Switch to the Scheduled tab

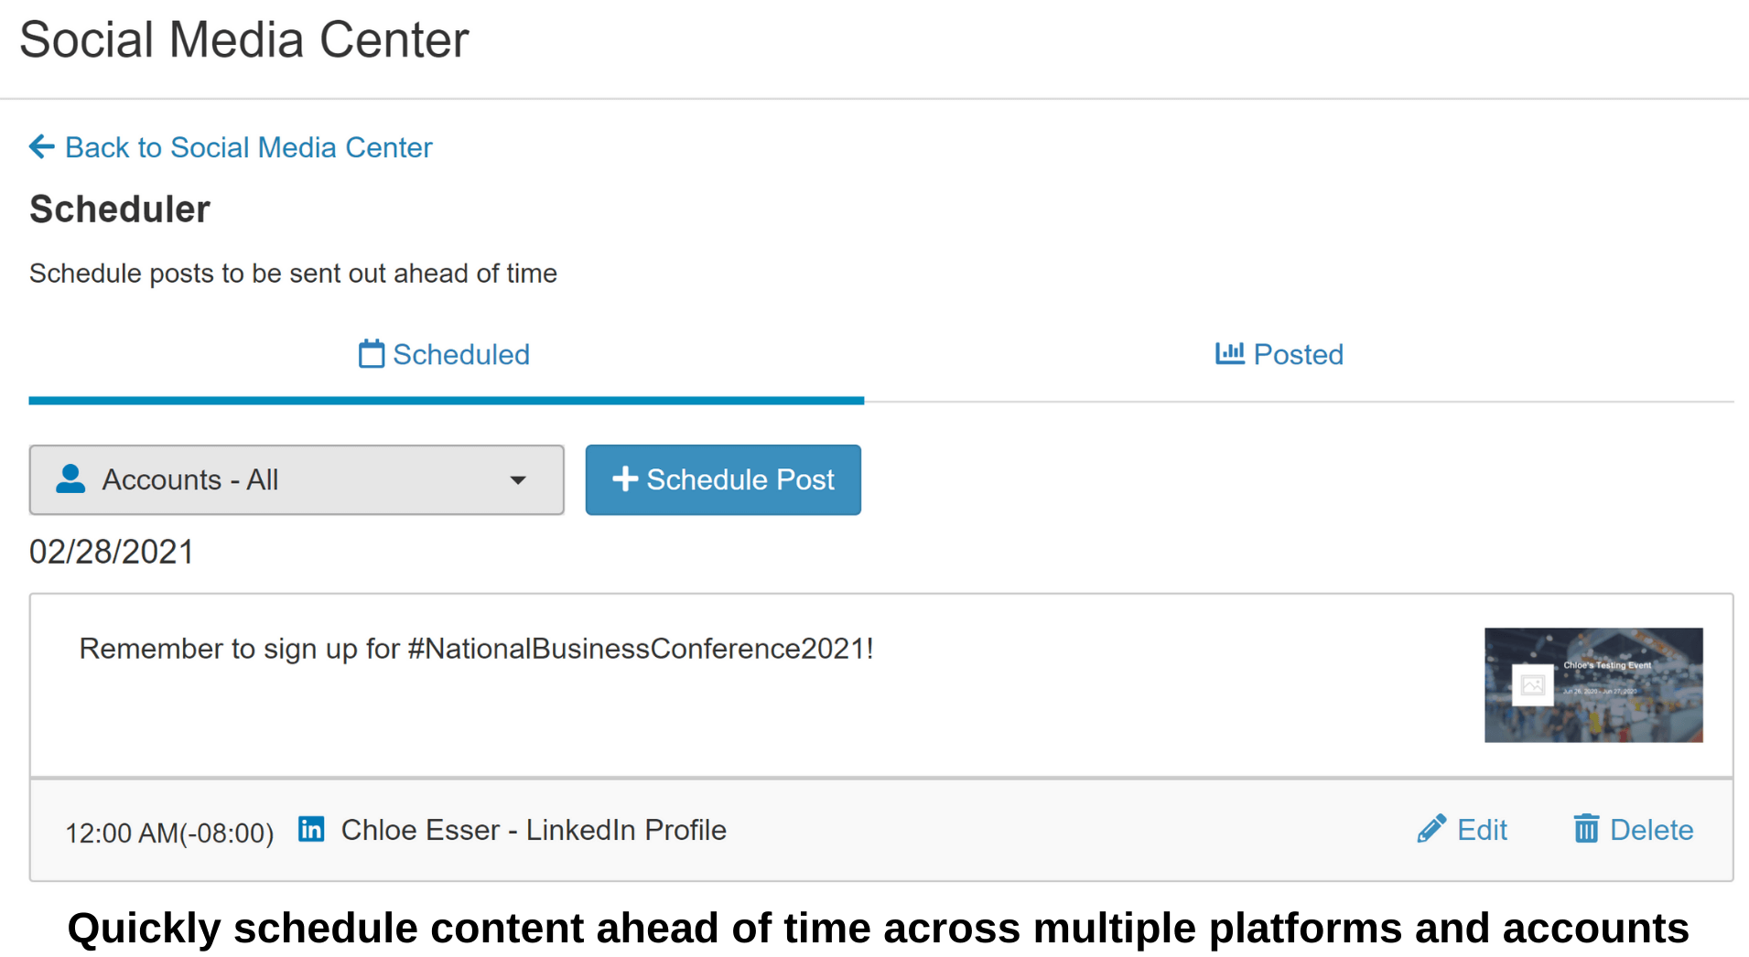445,355
